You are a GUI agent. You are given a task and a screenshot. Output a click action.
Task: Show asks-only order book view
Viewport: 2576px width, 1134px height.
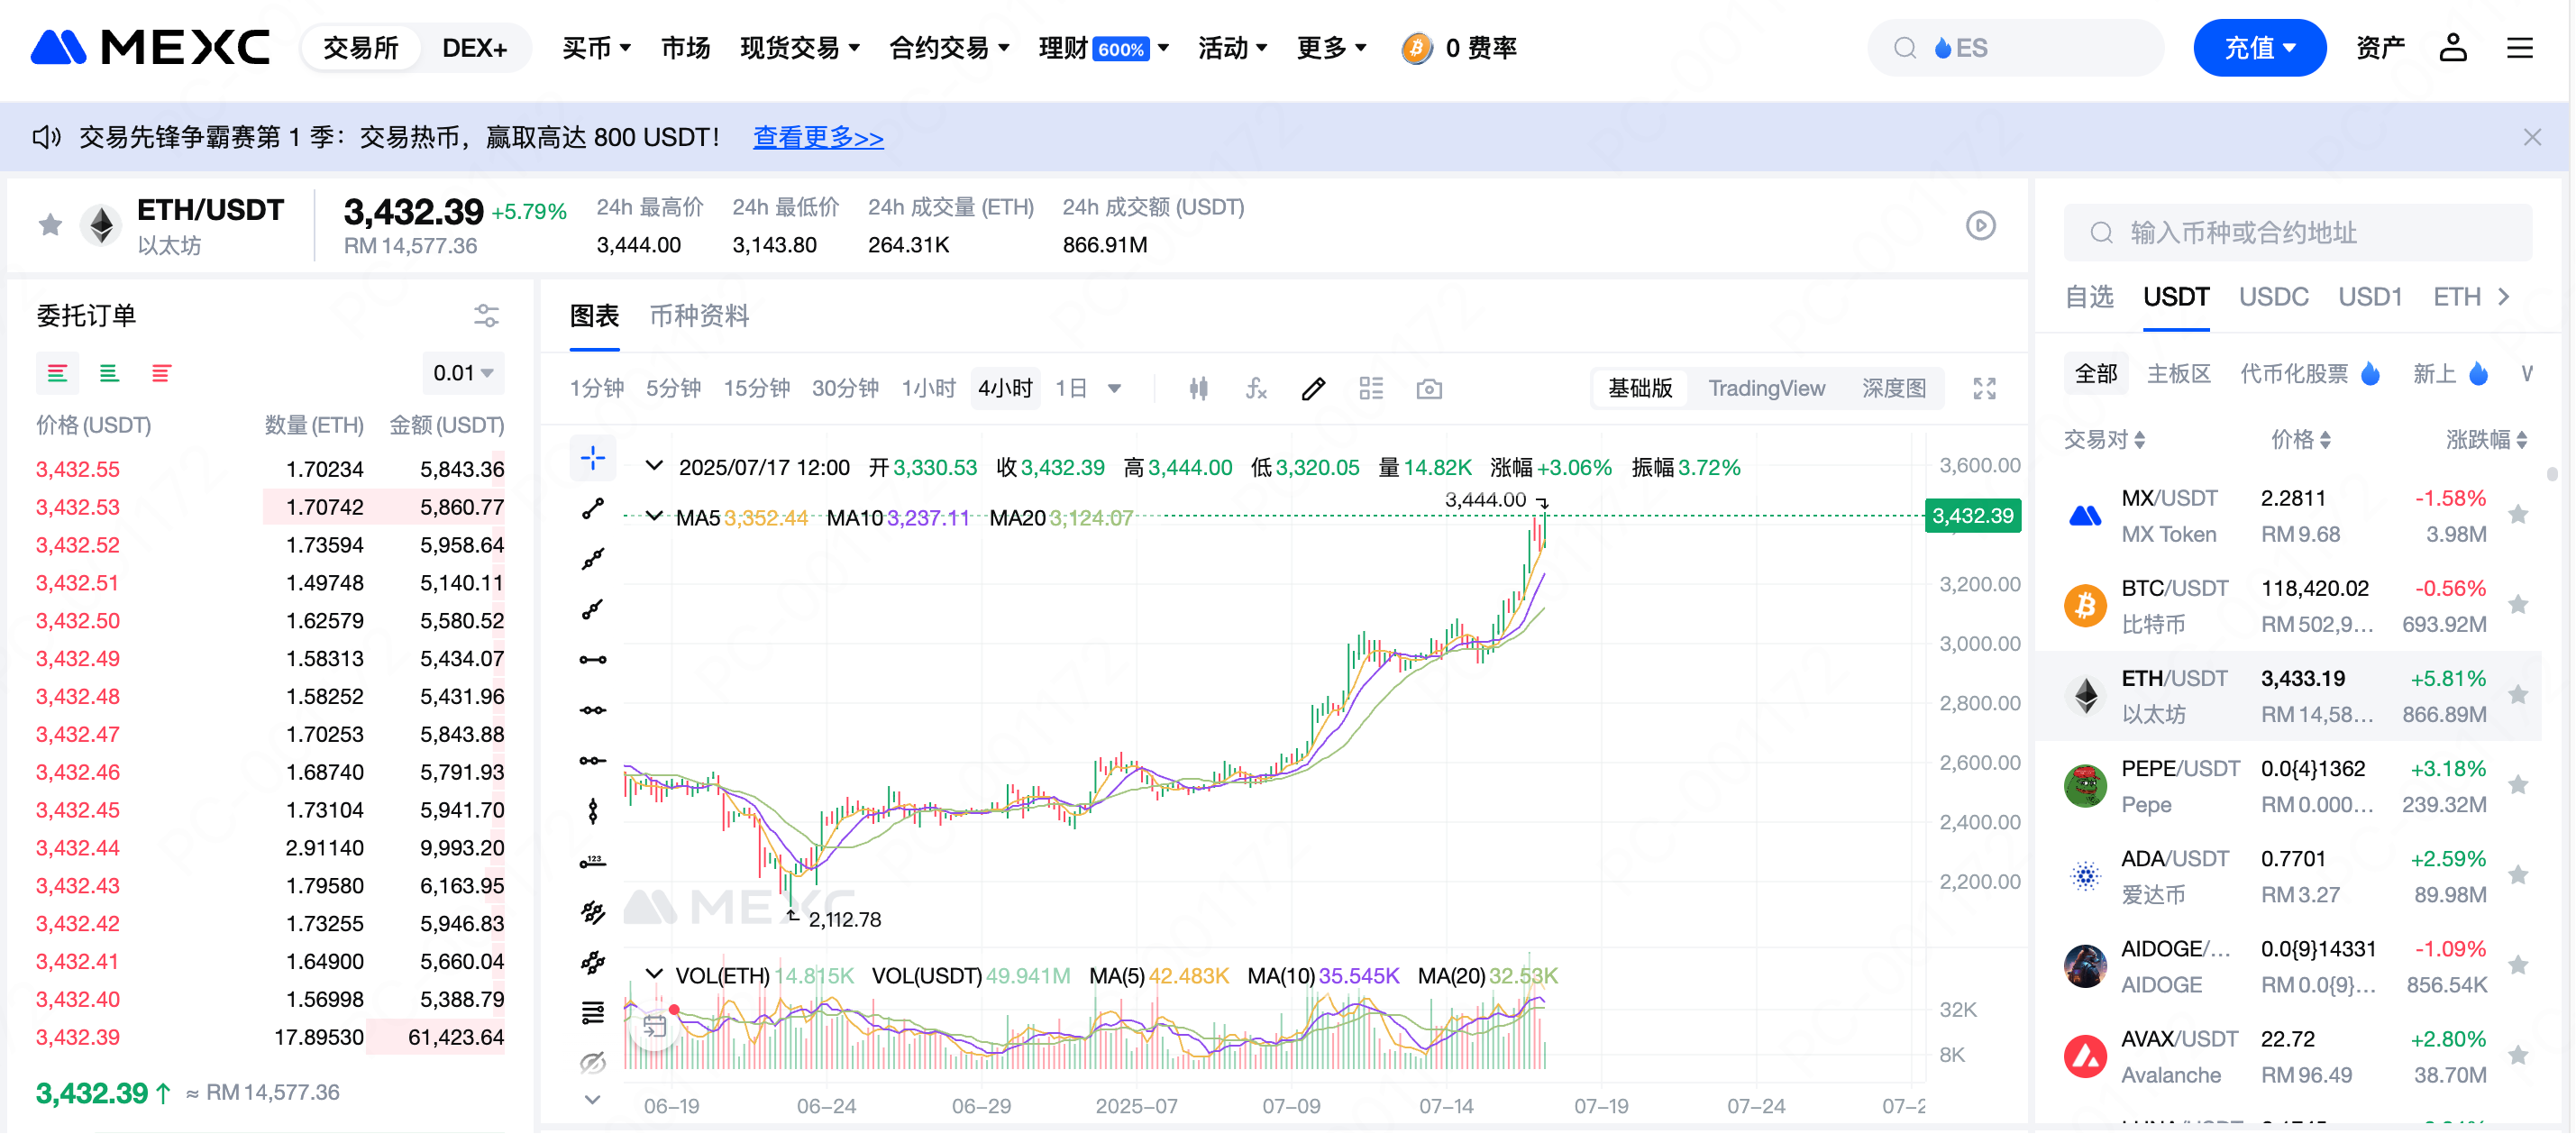(161, 373)
